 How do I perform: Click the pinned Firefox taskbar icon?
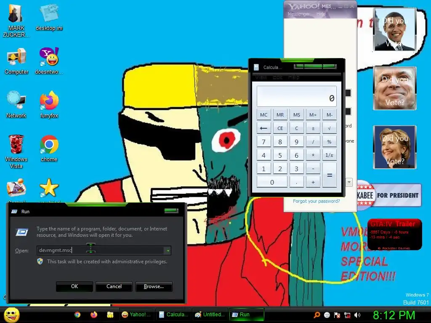(94, 315)
